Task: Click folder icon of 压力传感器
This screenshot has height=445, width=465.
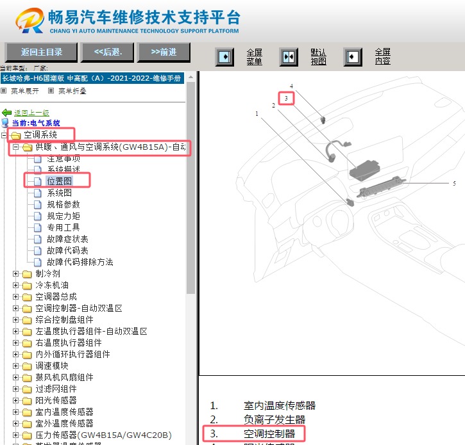Action: tap(27, 435)
